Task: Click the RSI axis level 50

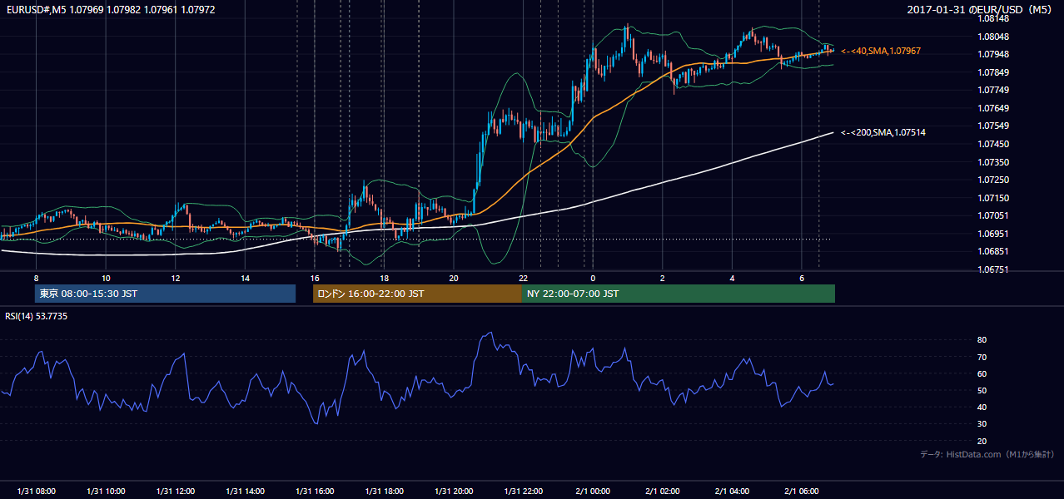Action: [982, 390]
